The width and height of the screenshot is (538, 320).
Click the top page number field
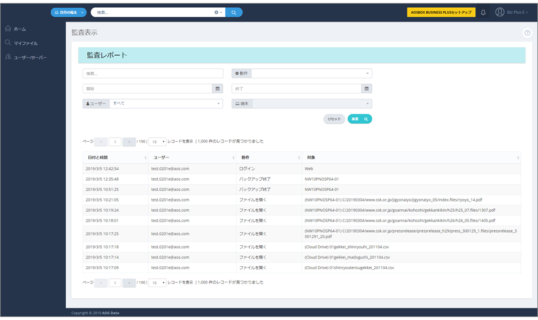pyautogui.click(x=115, y=142)
